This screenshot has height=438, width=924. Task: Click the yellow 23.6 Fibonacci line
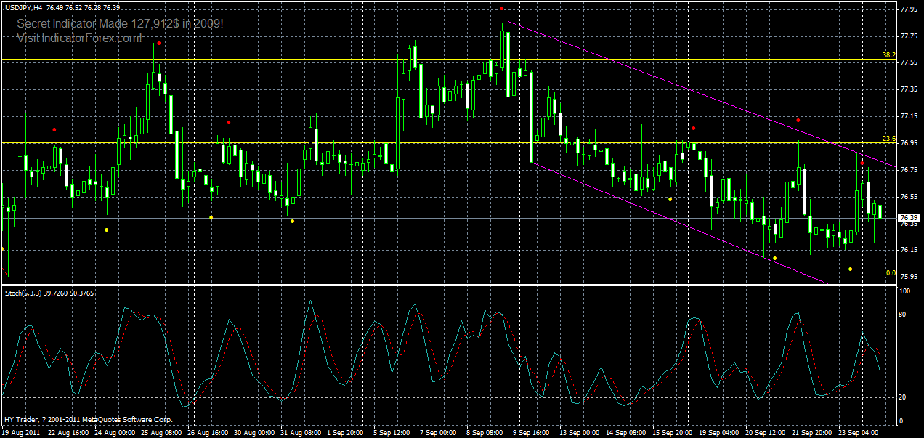click(436, 144)
